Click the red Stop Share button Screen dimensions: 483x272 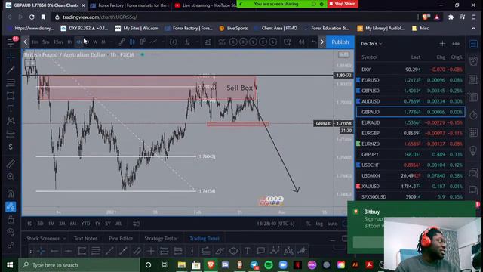(343, 4)
